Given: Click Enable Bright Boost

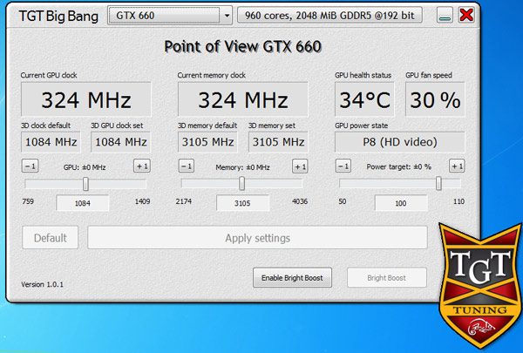Looking at the screenshot, I should 293,278.
